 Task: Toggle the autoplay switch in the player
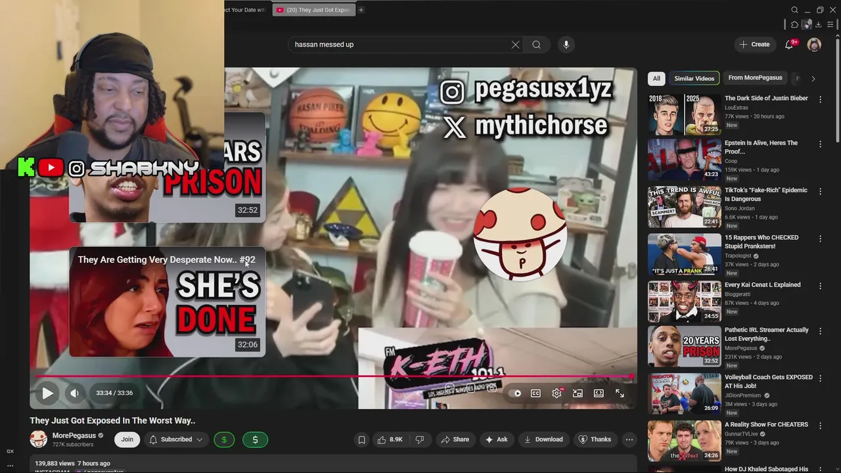point(515,394)
